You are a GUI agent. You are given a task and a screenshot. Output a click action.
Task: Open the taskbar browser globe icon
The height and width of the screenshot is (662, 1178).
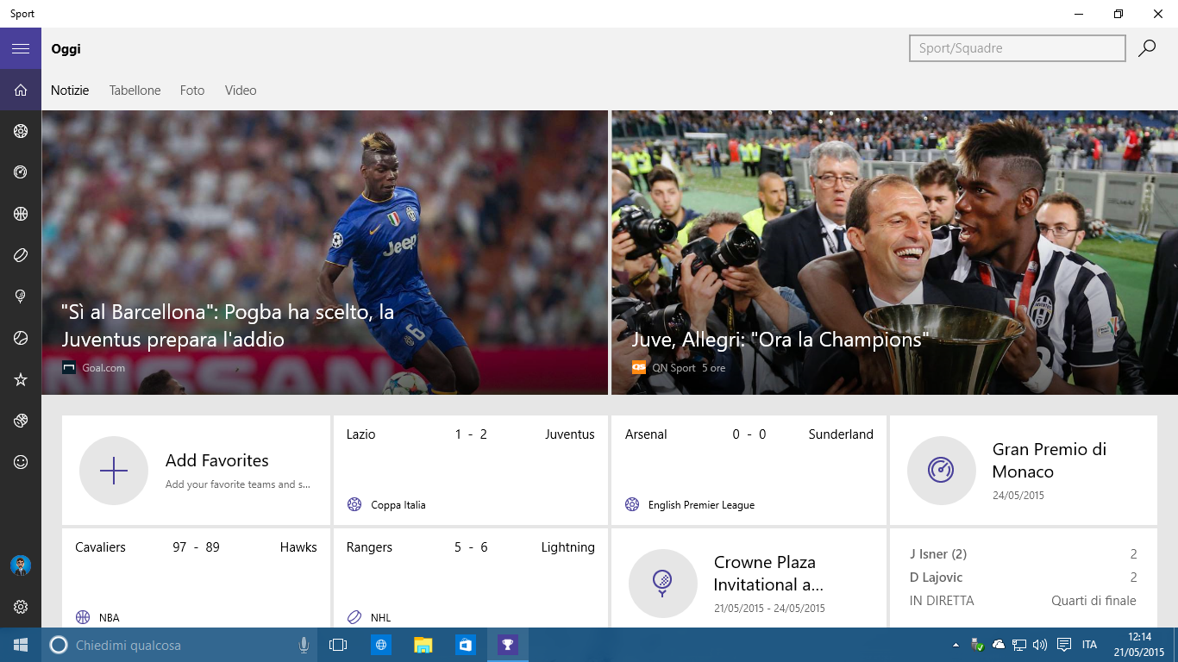coord(381,645)
